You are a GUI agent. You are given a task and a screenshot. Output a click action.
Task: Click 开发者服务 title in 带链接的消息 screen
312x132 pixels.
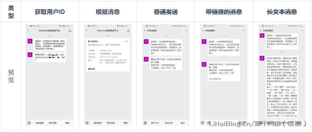210,31
